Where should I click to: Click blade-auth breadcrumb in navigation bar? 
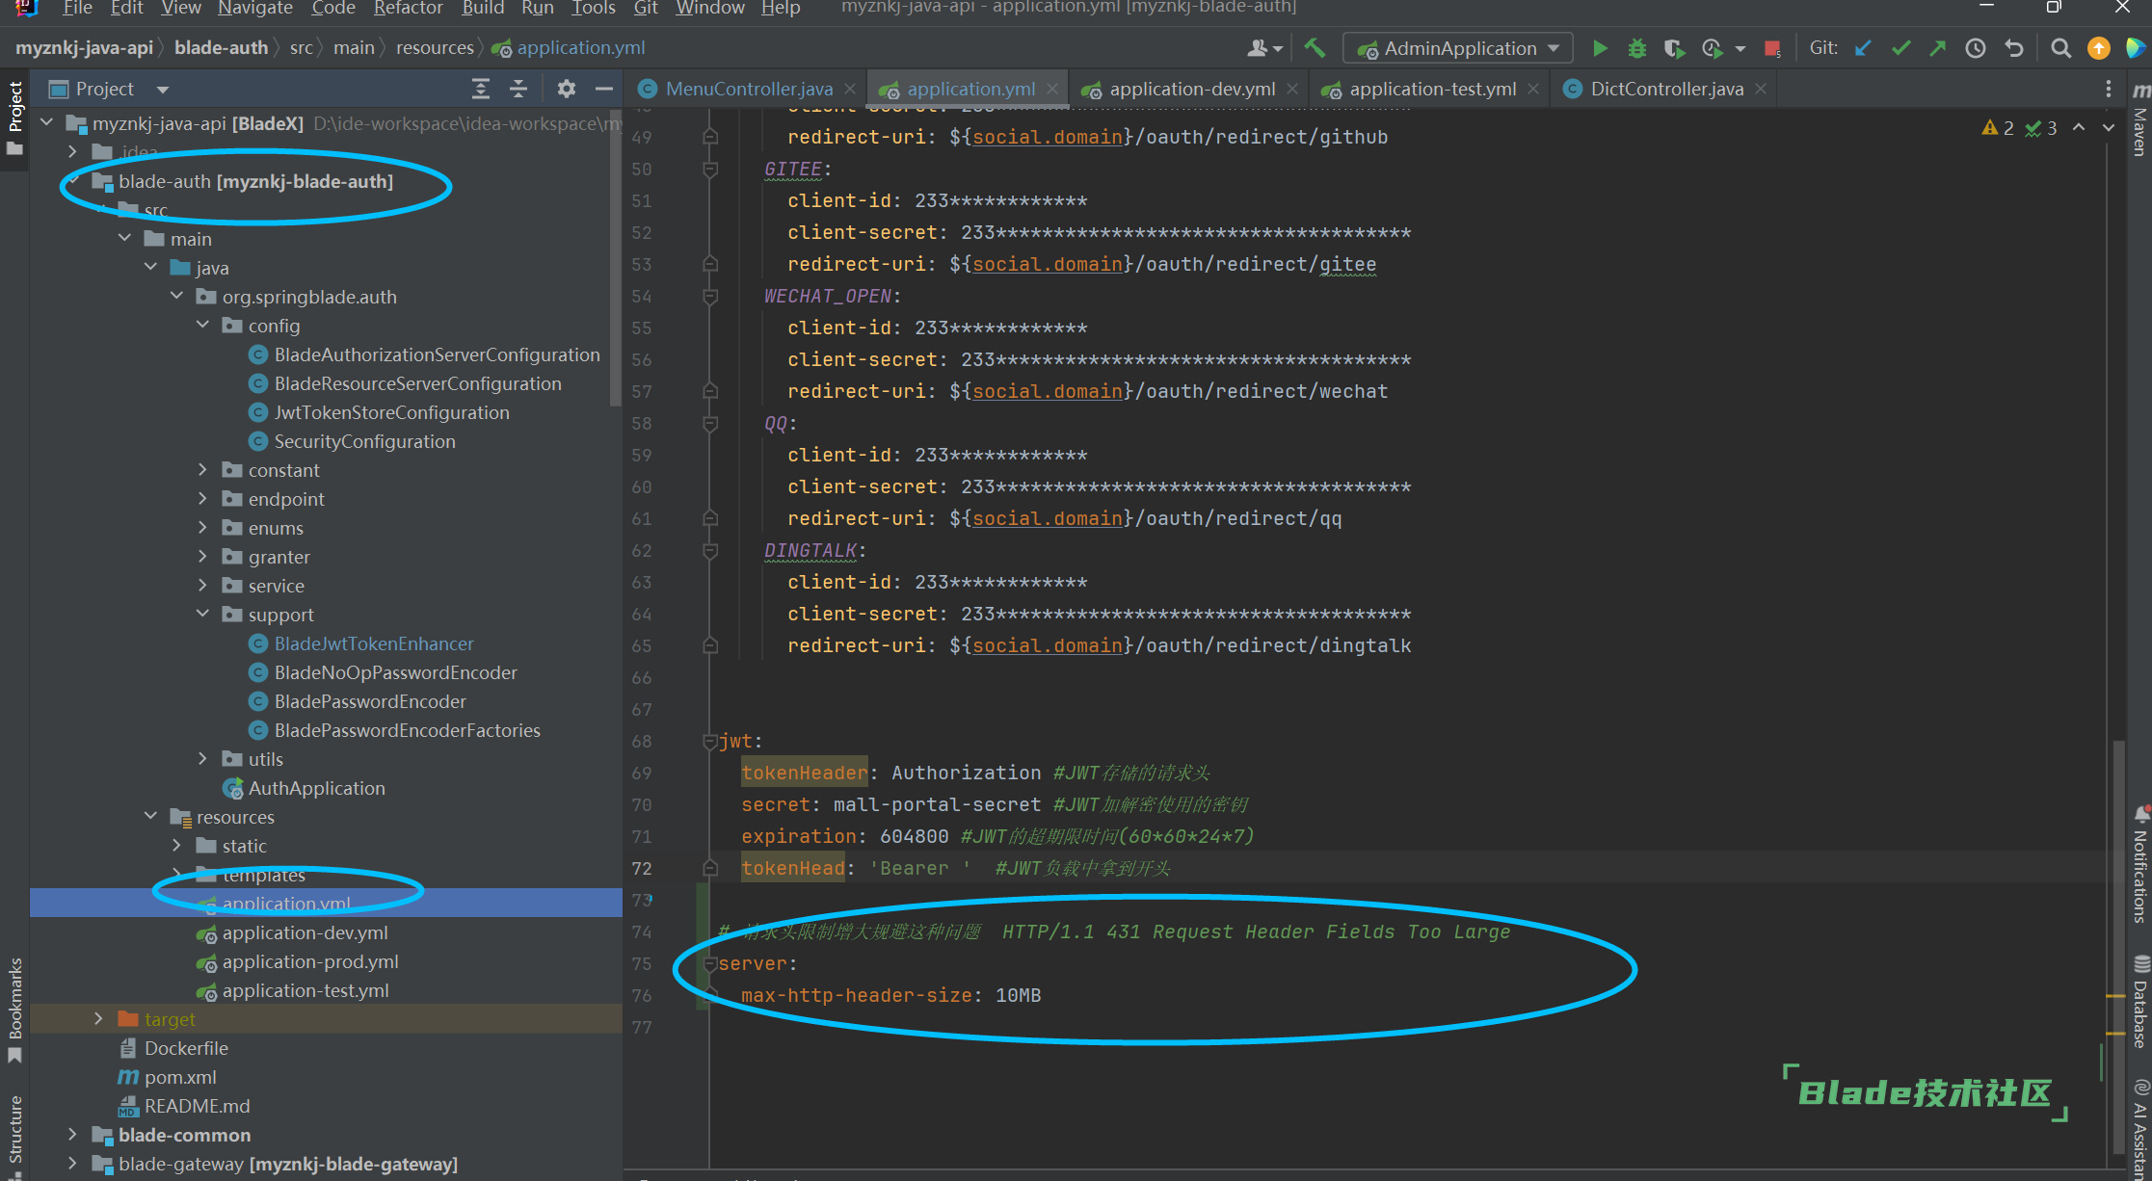(222, 47)
